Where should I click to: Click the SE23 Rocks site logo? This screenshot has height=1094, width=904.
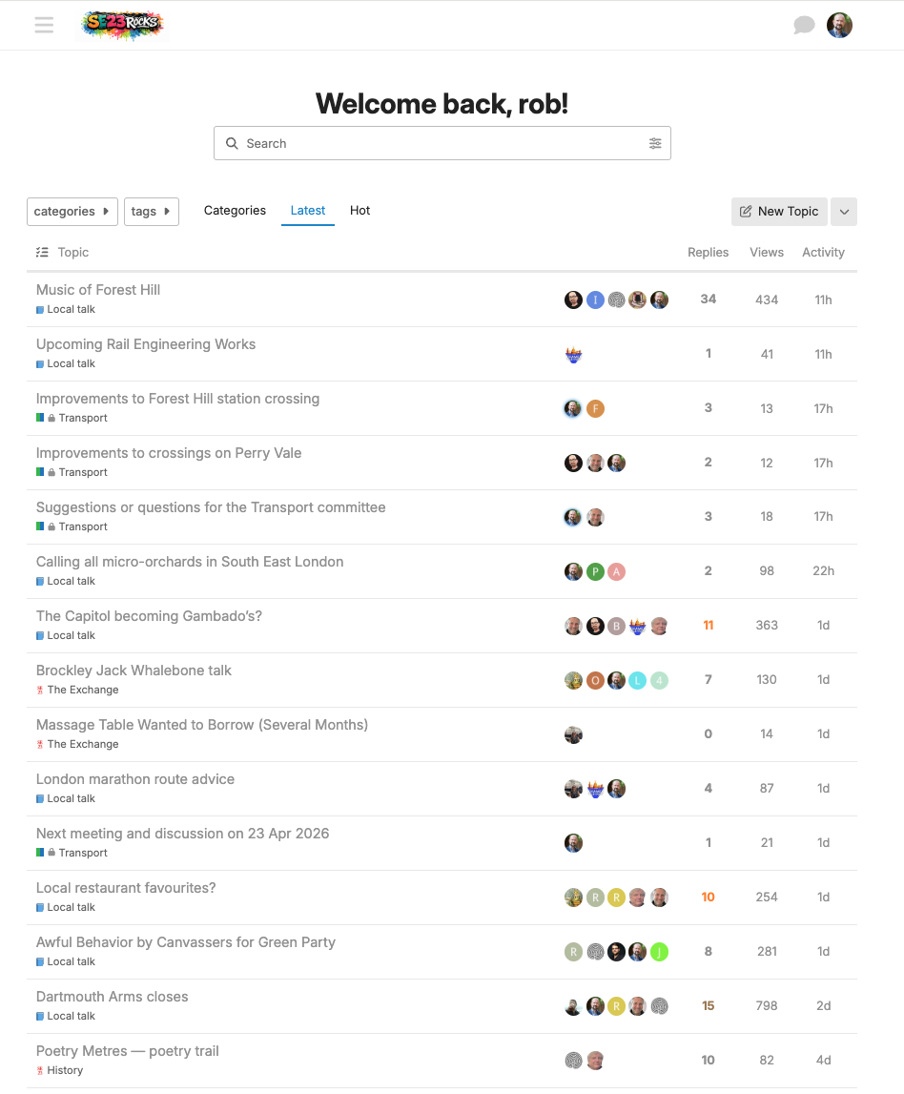coord(123,26)
